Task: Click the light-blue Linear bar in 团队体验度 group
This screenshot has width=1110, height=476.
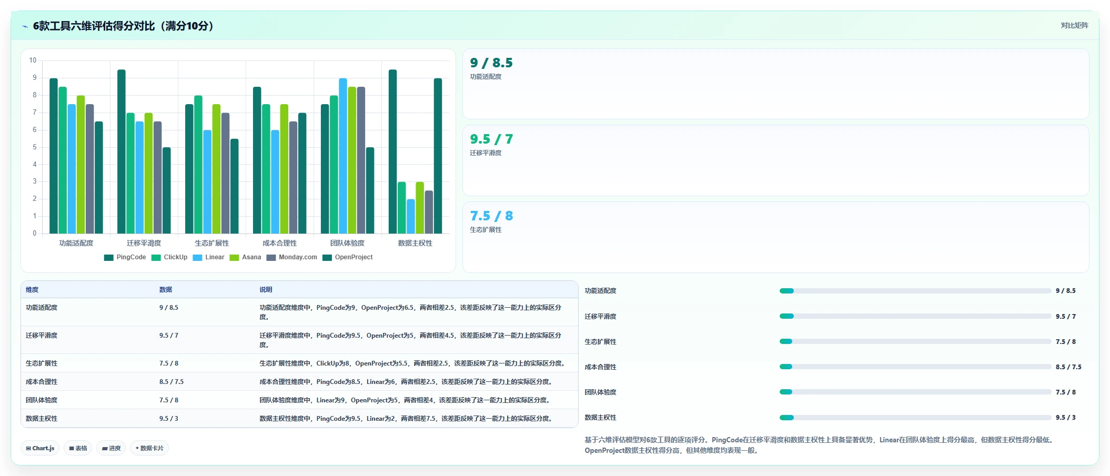Action: [x=343, y=156]
